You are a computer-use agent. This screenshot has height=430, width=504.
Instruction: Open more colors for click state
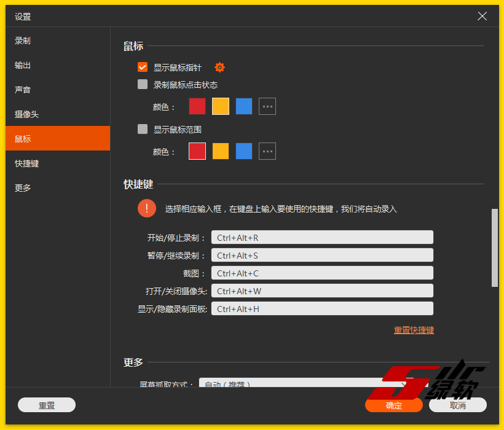(x=267, y=106)
